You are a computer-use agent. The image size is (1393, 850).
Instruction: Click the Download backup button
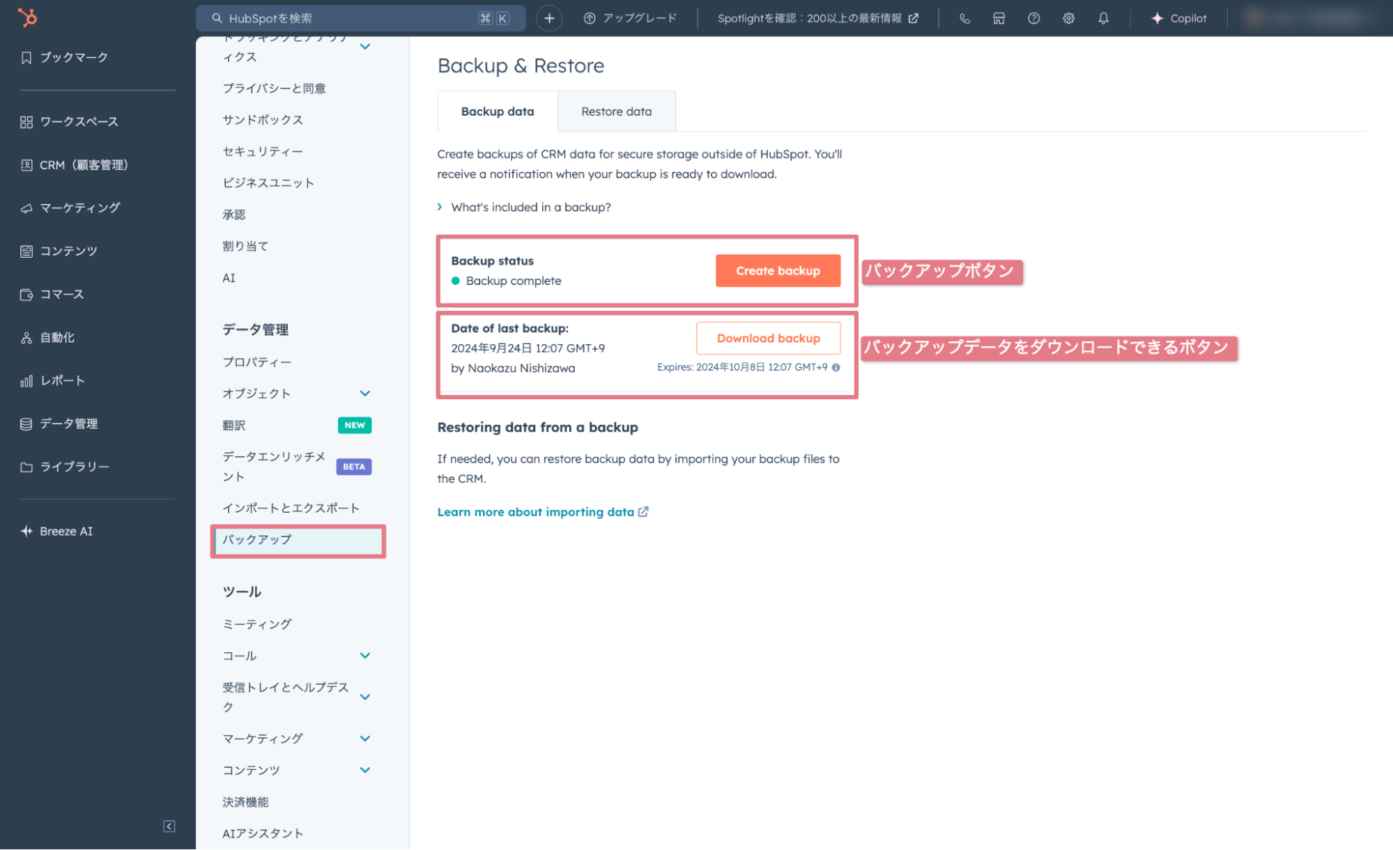click(769, 339)
